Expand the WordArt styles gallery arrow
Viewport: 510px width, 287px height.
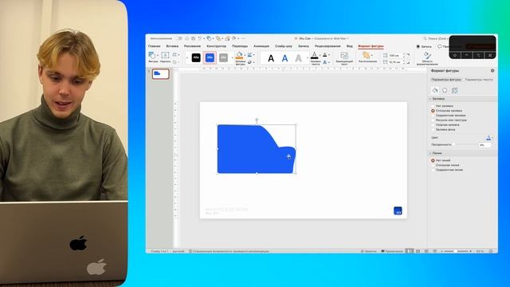[308, 58]
